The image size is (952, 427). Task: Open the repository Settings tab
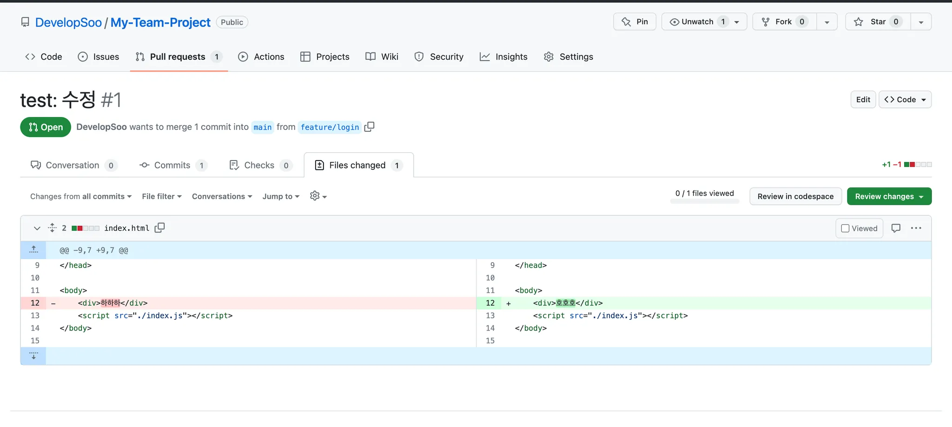569,57
